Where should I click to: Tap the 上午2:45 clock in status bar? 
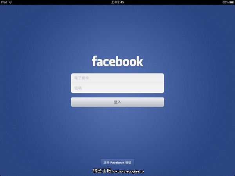117,2
